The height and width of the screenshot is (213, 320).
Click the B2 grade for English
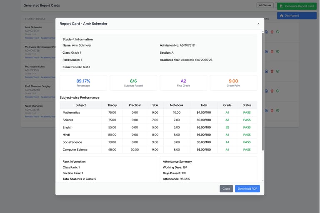(x=227, y=127)
